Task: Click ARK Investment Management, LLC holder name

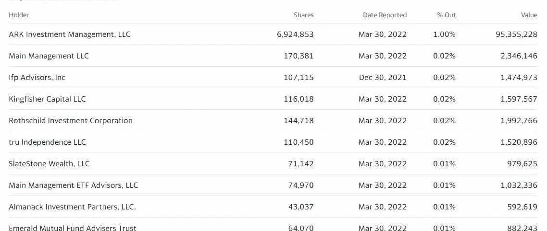Action: pos(69,35)
